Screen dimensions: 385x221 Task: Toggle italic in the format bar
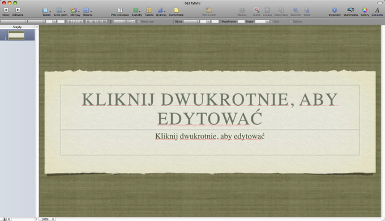[75, 21]
